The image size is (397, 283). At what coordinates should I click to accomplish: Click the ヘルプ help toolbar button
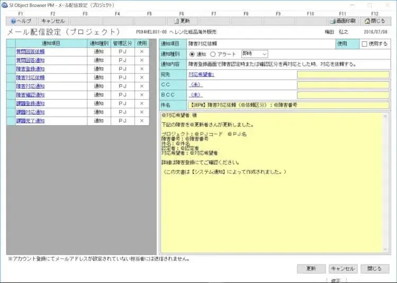[21, 21]
